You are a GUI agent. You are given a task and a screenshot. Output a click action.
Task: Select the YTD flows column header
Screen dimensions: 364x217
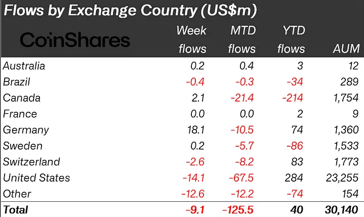[291, 39]
